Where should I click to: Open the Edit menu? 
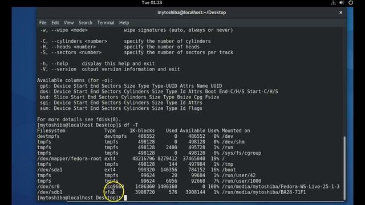(x=55, y=23)
